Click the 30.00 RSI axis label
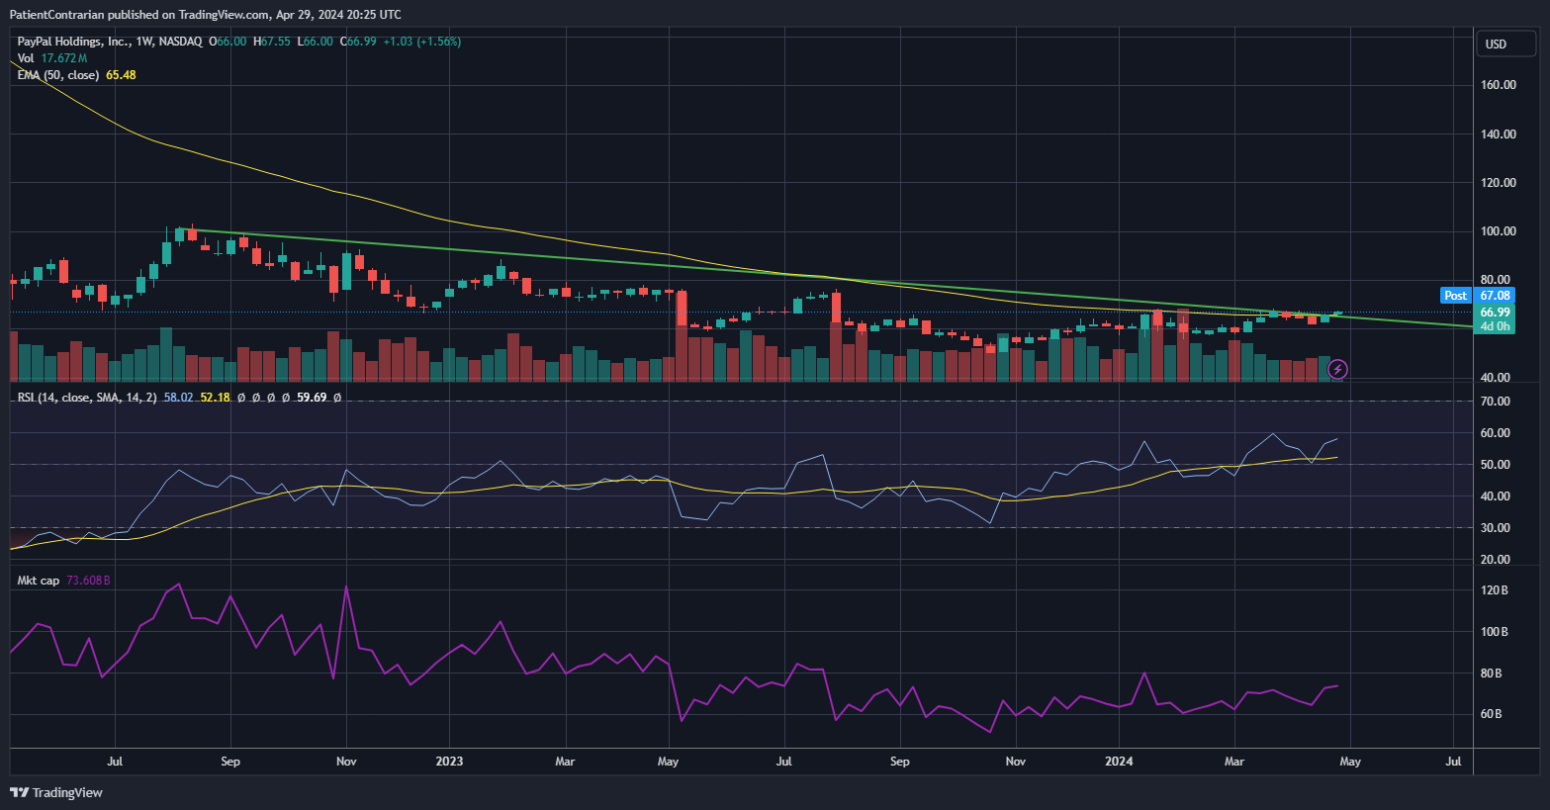The height and width of the screenshot is (810, 1550). coord(1495,528)
